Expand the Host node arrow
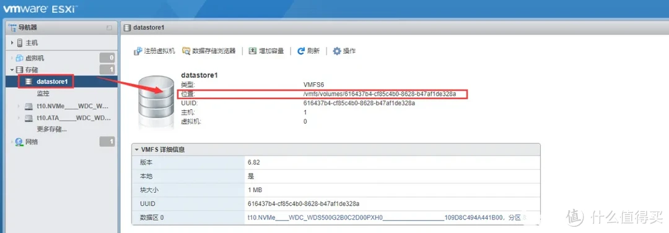 click(12, 43)
